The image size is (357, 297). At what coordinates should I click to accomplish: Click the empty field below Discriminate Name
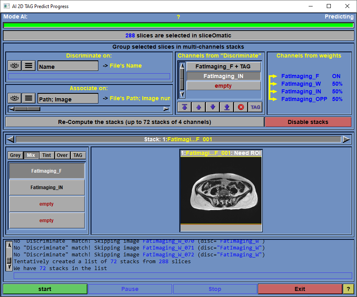click(89, 76)
